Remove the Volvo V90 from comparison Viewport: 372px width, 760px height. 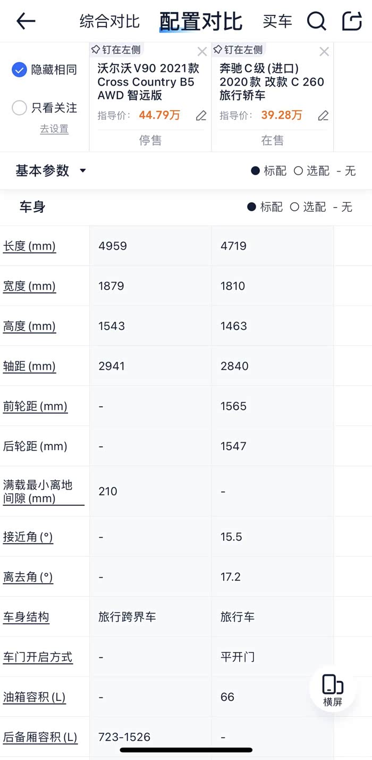click(202, 52)
